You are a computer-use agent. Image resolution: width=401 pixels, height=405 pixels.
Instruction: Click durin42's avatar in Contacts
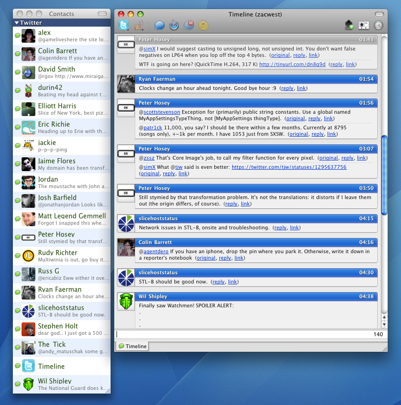point(28,91)
